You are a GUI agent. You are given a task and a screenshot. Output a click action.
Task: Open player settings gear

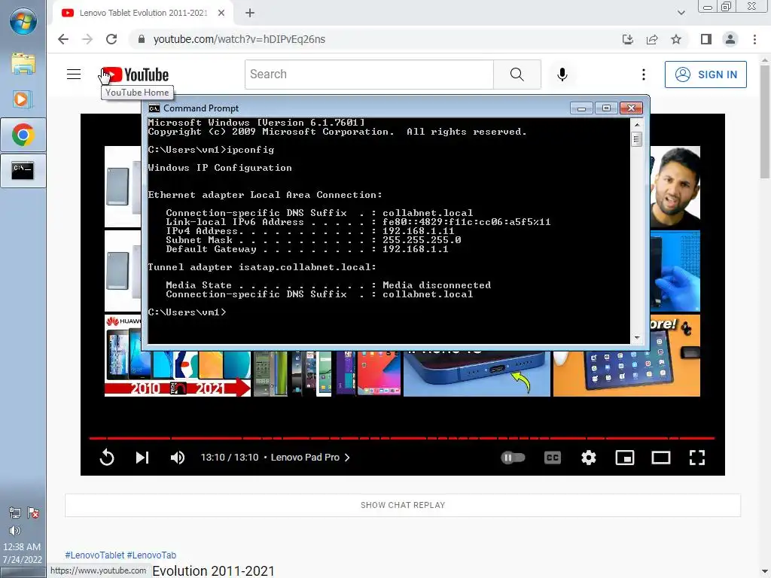click(589, 458)
